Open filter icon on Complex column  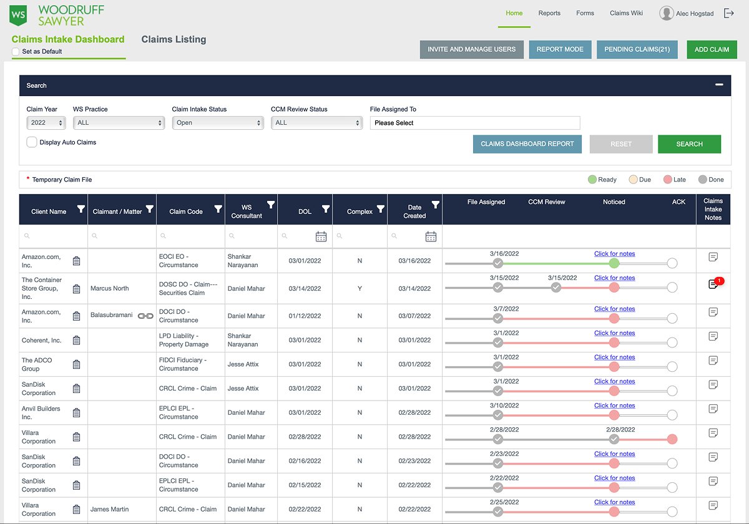(381, 209)
